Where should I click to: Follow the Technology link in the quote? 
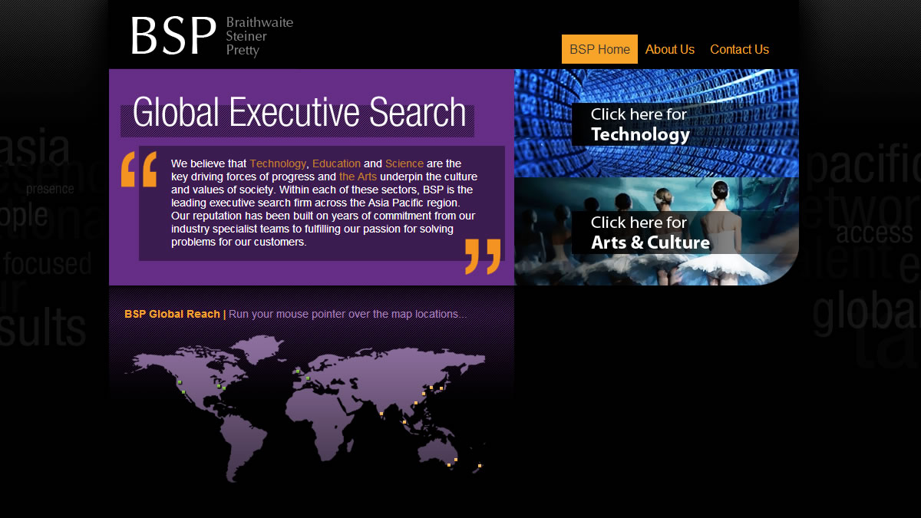[x=278, y=163]
